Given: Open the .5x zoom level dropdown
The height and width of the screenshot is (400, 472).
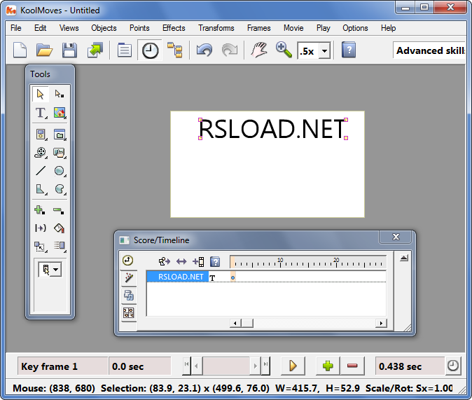Looking at the screenshot, I should [x=324, y=51].
